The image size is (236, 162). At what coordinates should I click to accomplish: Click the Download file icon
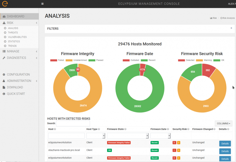click(4, 87)
